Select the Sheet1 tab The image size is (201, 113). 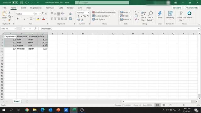point(17,101)
